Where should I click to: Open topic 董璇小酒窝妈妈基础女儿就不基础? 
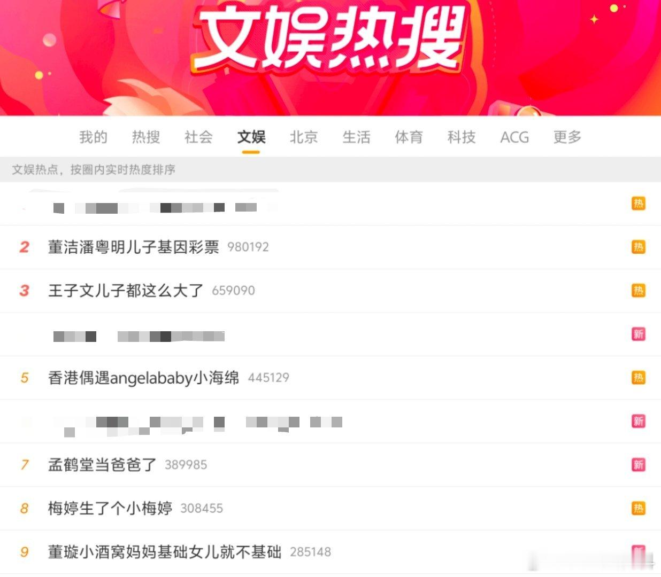165,552
